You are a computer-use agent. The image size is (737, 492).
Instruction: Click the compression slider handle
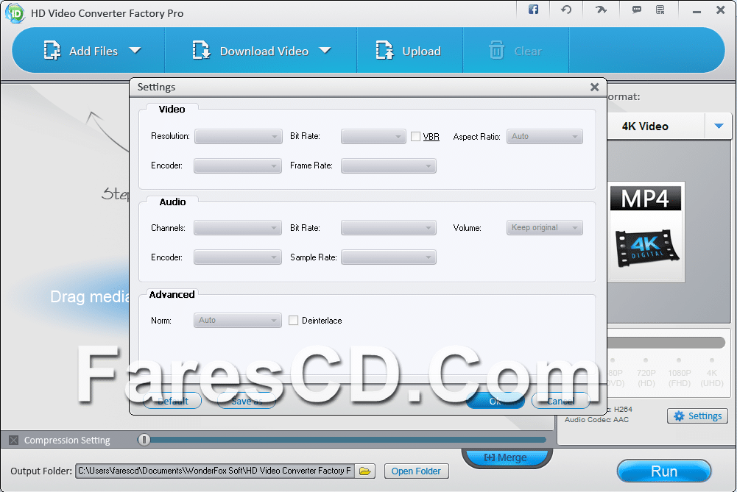[x=144, y=440]
